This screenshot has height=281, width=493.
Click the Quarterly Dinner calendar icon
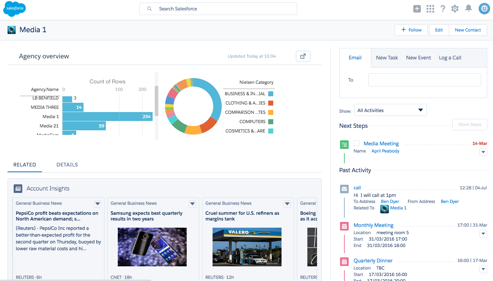[344, 262]
